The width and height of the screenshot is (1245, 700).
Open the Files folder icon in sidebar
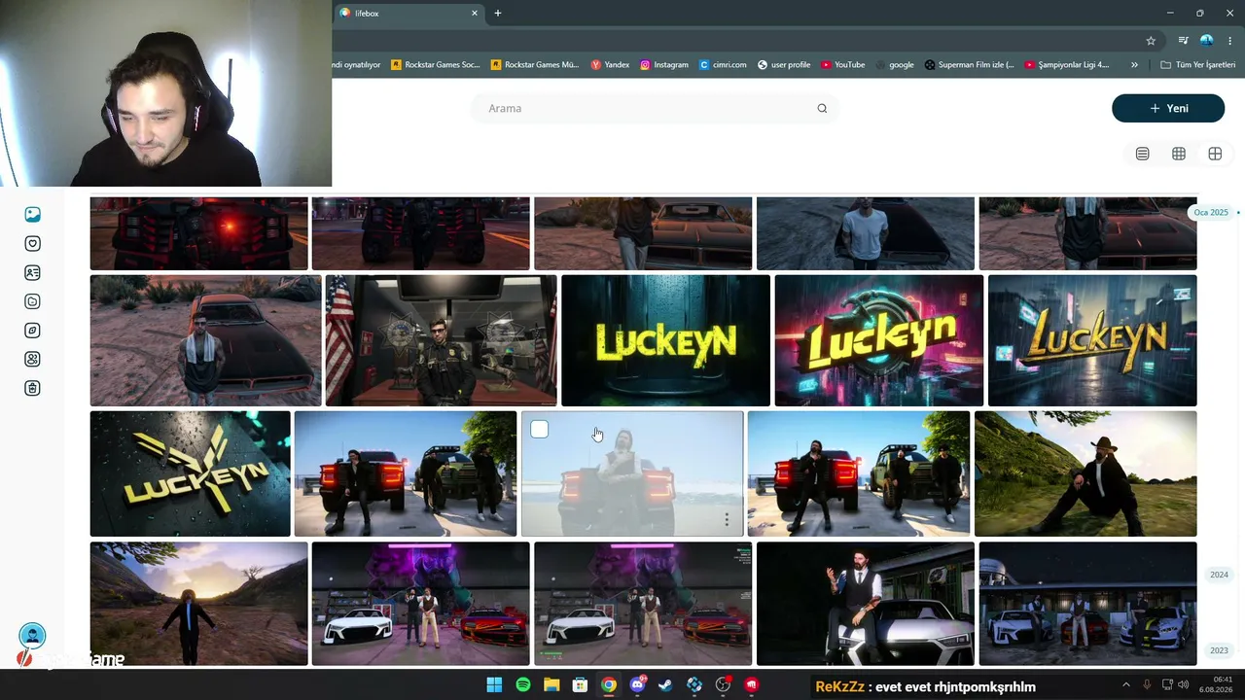point(32,301)
